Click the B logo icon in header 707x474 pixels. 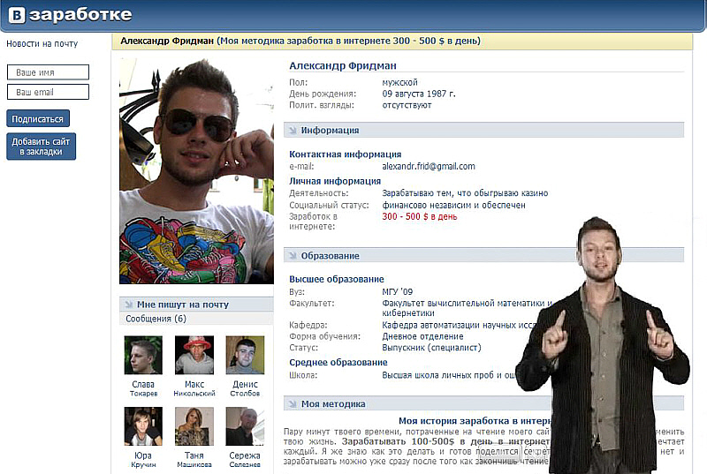pos(17,15)
